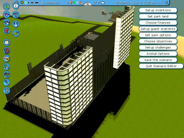The width and height of the screenshot is (184, 138).
Task: Set game speed to double fast-forward
Action: click(32, 2)
